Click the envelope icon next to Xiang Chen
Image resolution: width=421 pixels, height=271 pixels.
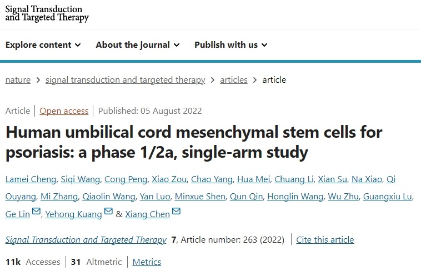(176, 213)
